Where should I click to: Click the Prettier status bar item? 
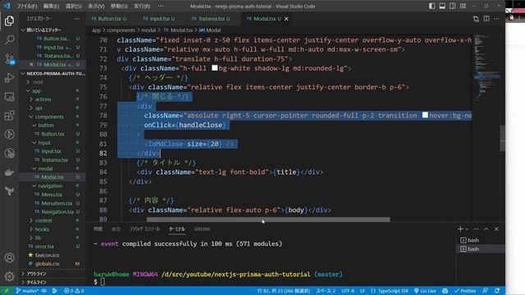[x=465, y=291]
